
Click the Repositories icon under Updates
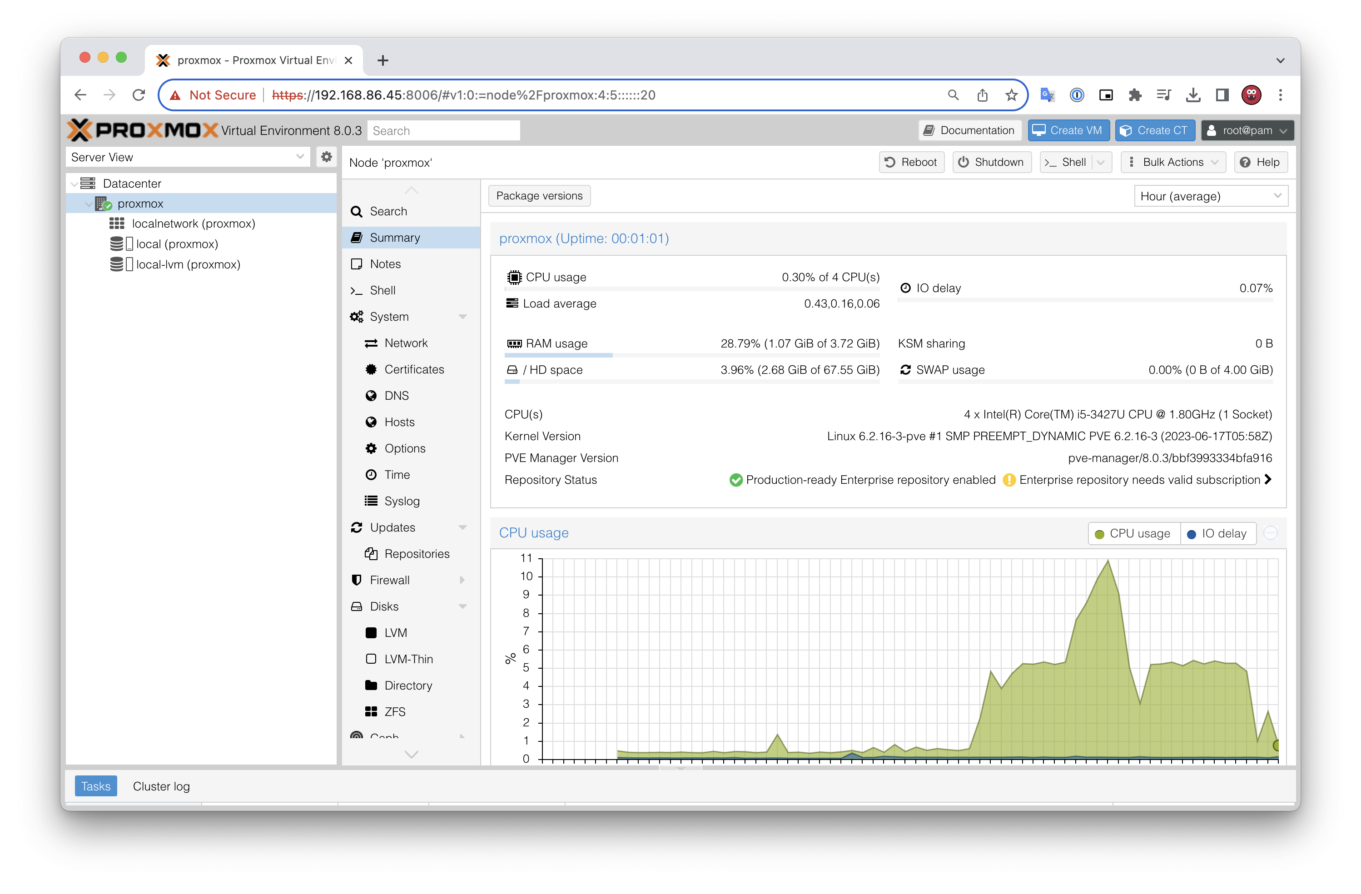point(371,553)
